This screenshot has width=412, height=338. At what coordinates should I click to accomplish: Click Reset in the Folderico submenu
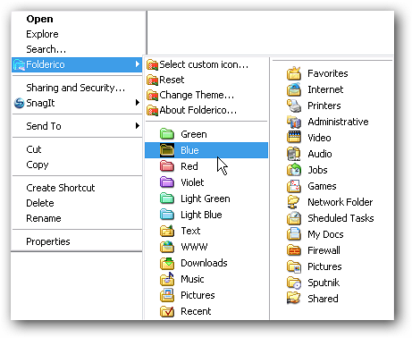pos(206,80)
